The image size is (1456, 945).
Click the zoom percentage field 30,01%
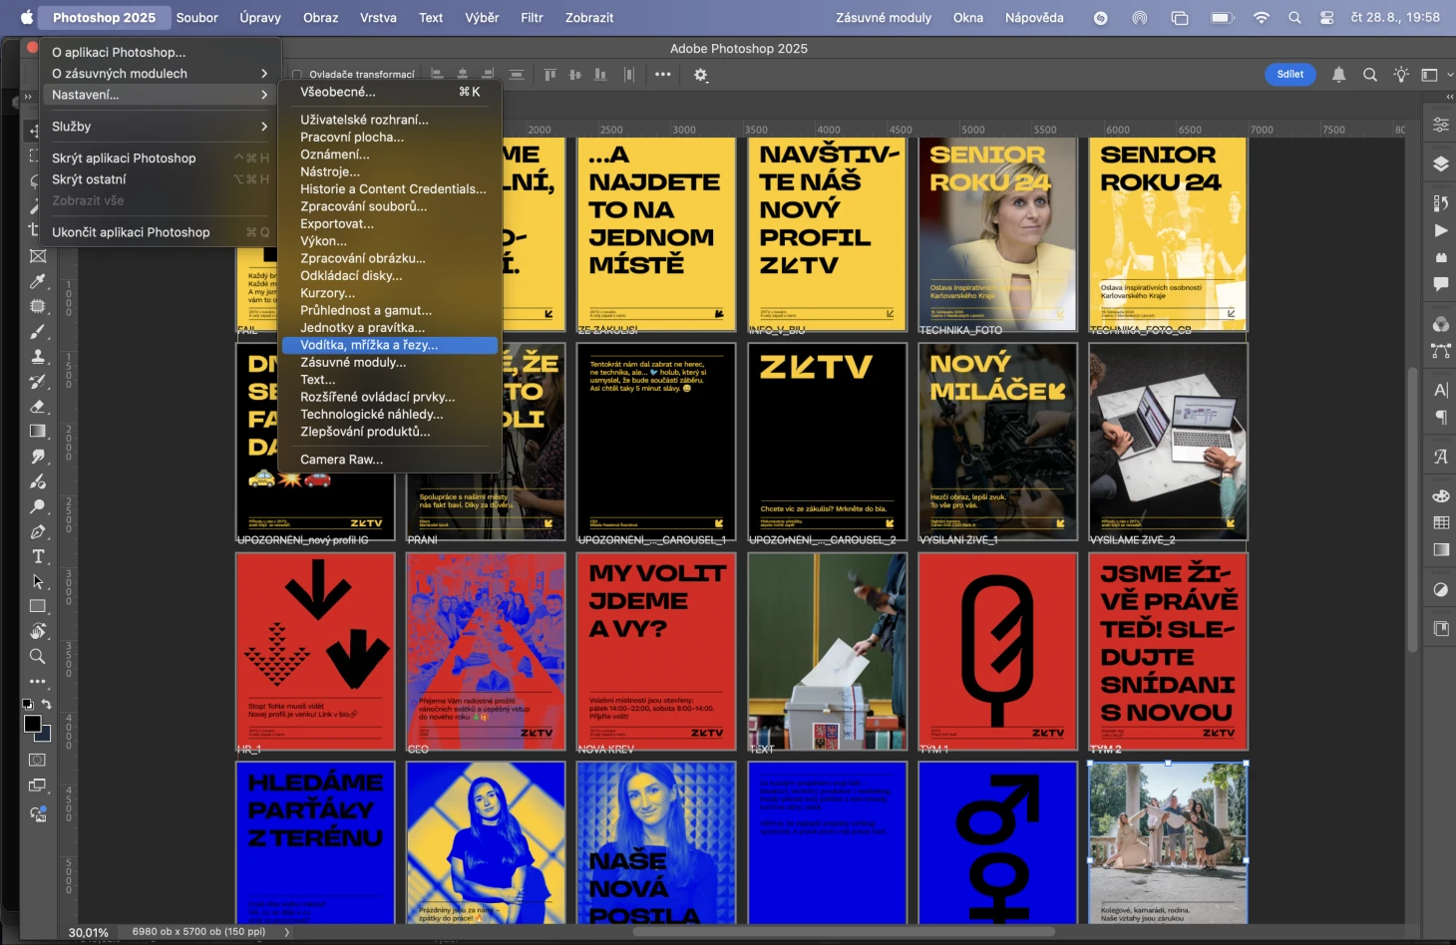pyautogui.click(x=89, y=933)
